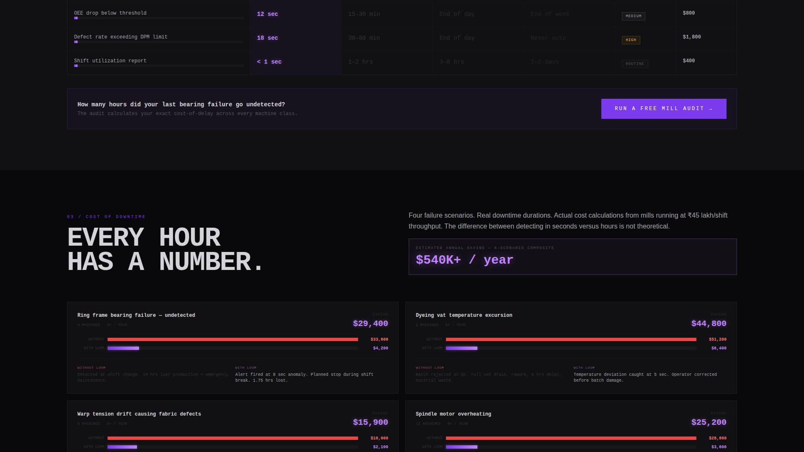Click the $15,900 saving amount
This screenshot has width=804, height=452.
[x=370, y=422]
